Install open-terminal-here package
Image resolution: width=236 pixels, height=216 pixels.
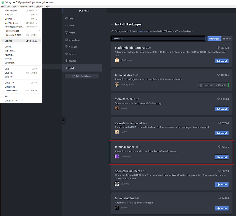[222, 184]
